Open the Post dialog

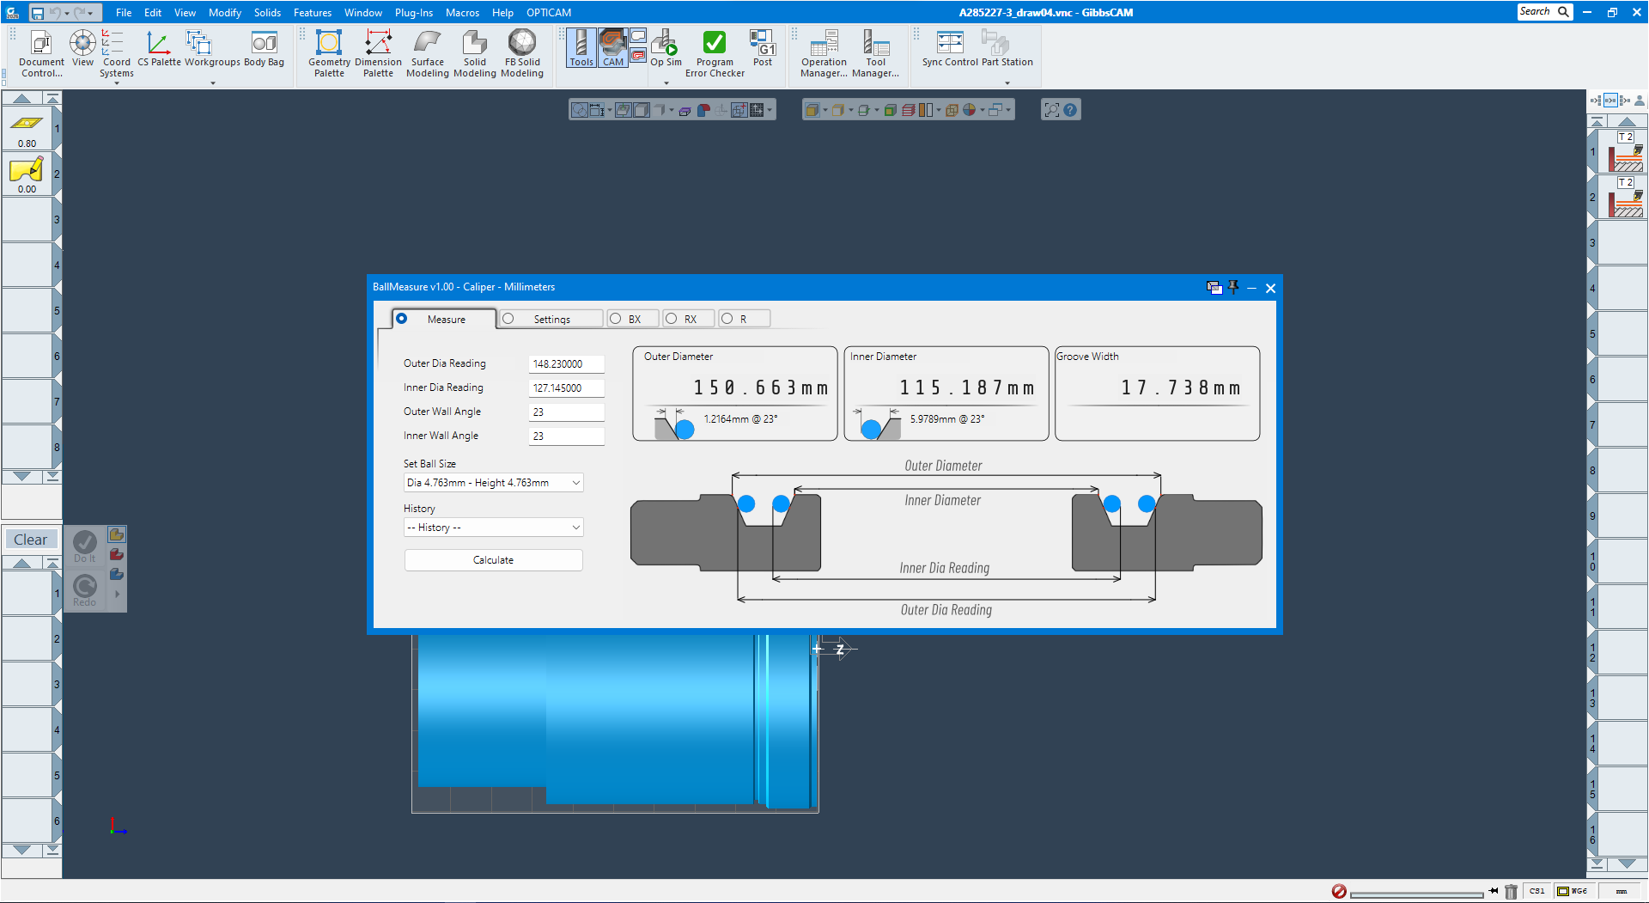[x=761, y=53]
